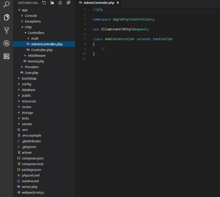The width and height of the screenshot is (220, 197).
Task: Open the Debug view icon
Action: (x=7, y=43)
